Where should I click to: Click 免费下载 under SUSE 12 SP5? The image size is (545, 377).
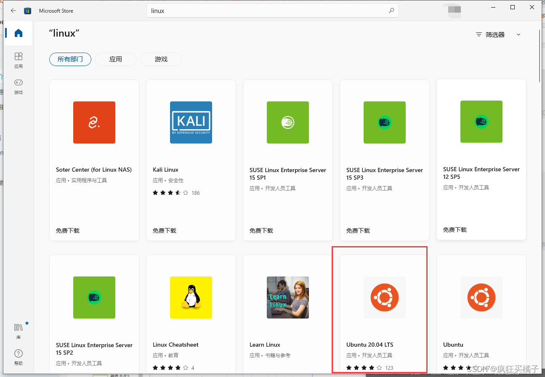click(455, 230)
